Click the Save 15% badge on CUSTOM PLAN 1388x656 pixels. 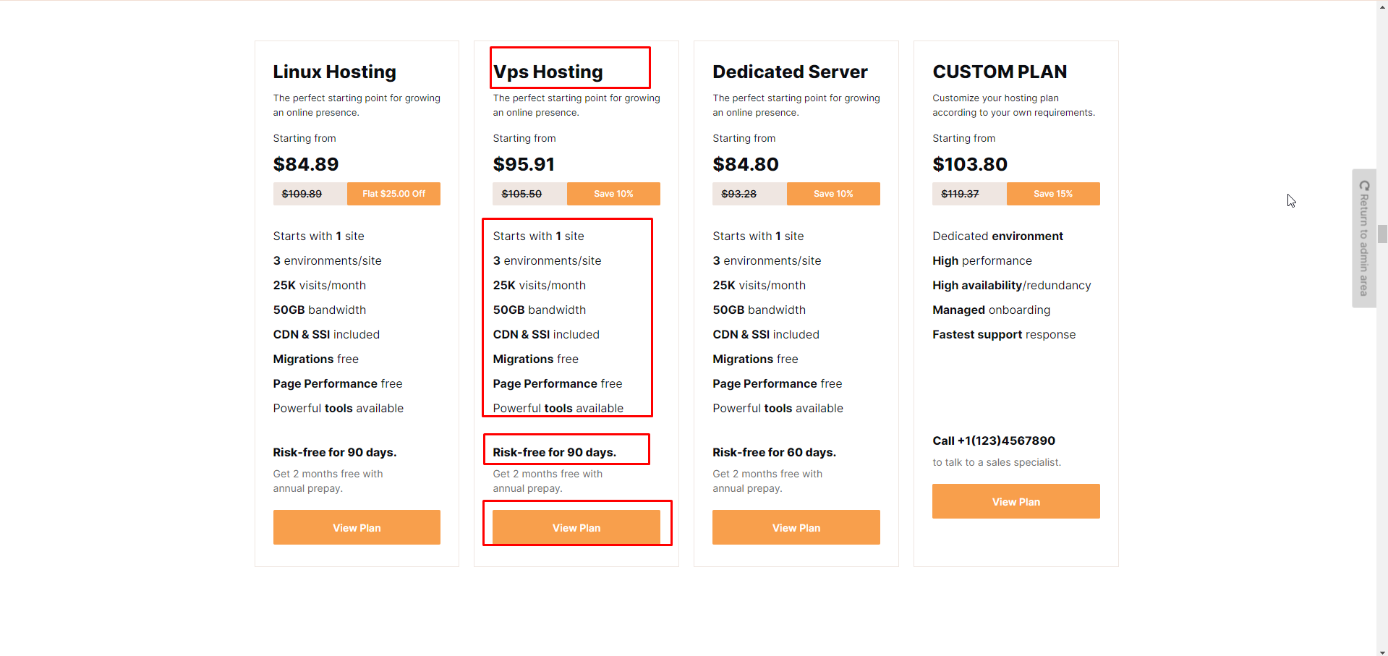(1052, 194)
